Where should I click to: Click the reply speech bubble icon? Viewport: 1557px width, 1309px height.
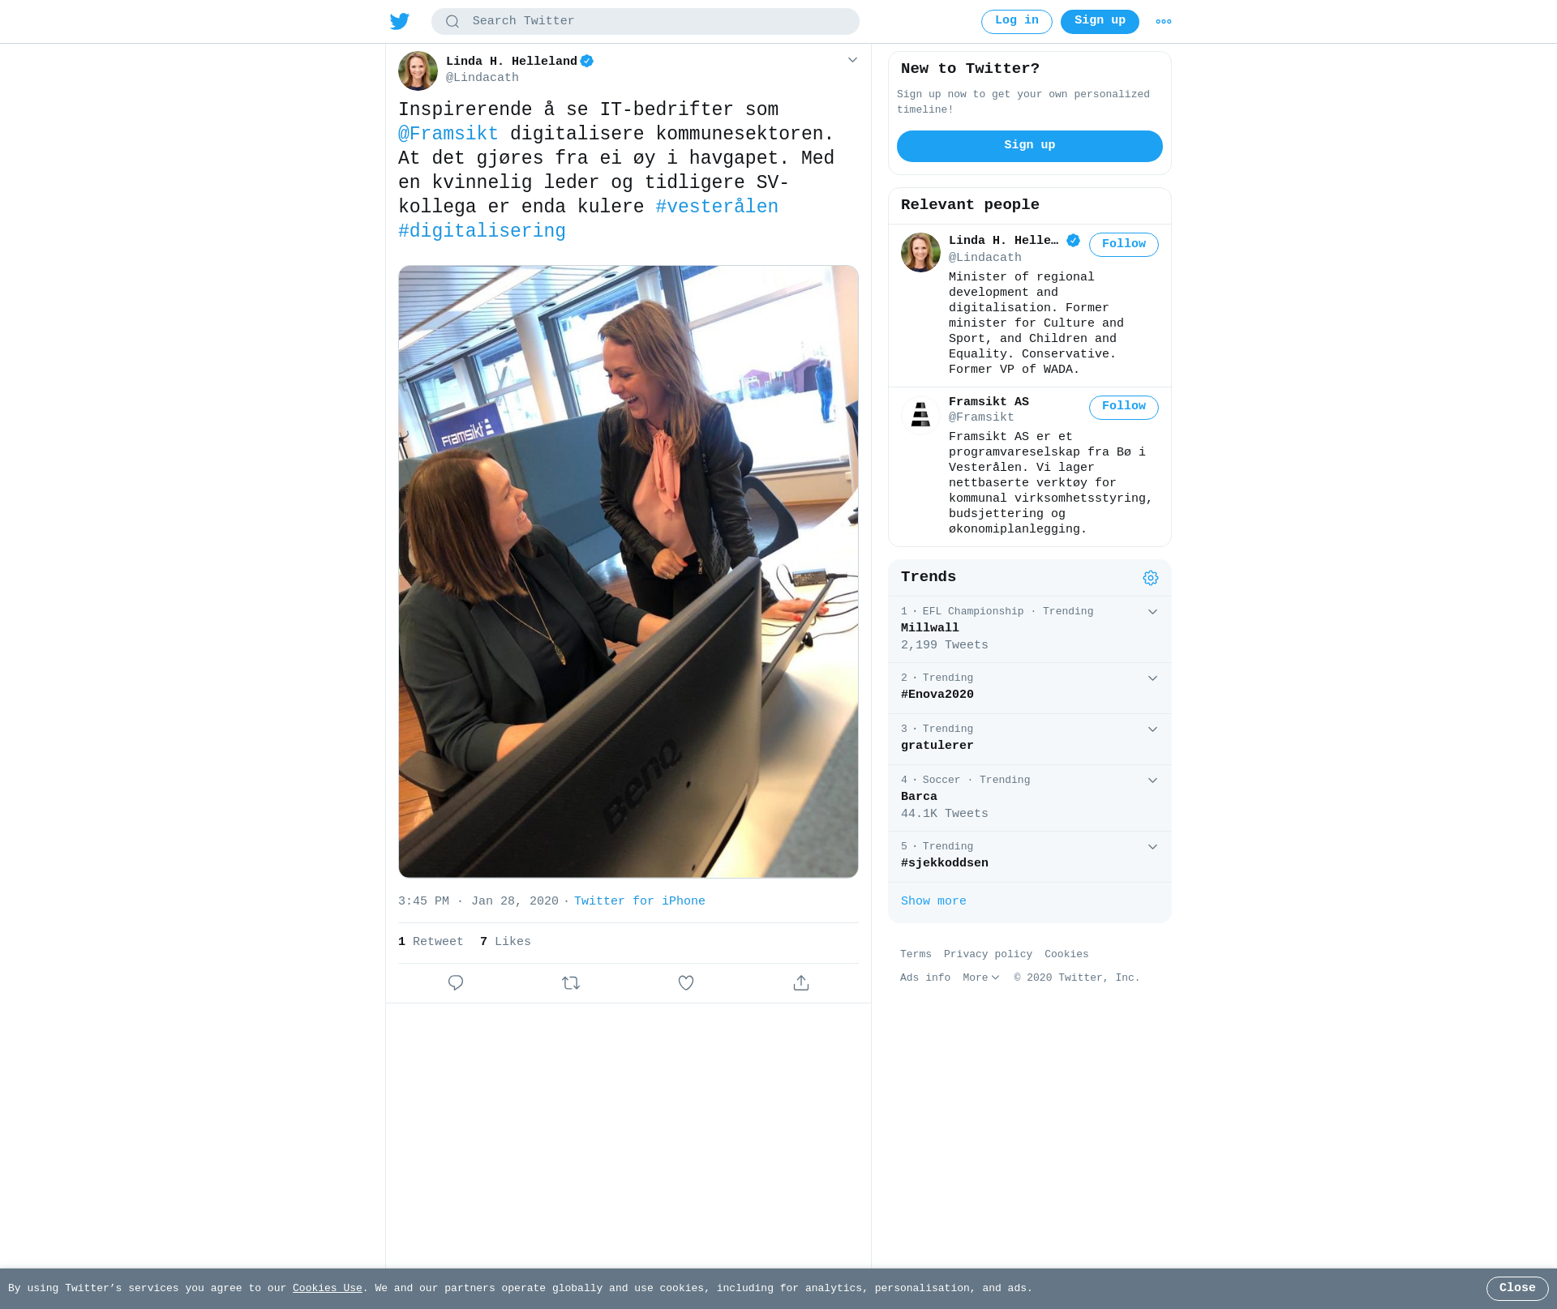click(x=456, y=982)
